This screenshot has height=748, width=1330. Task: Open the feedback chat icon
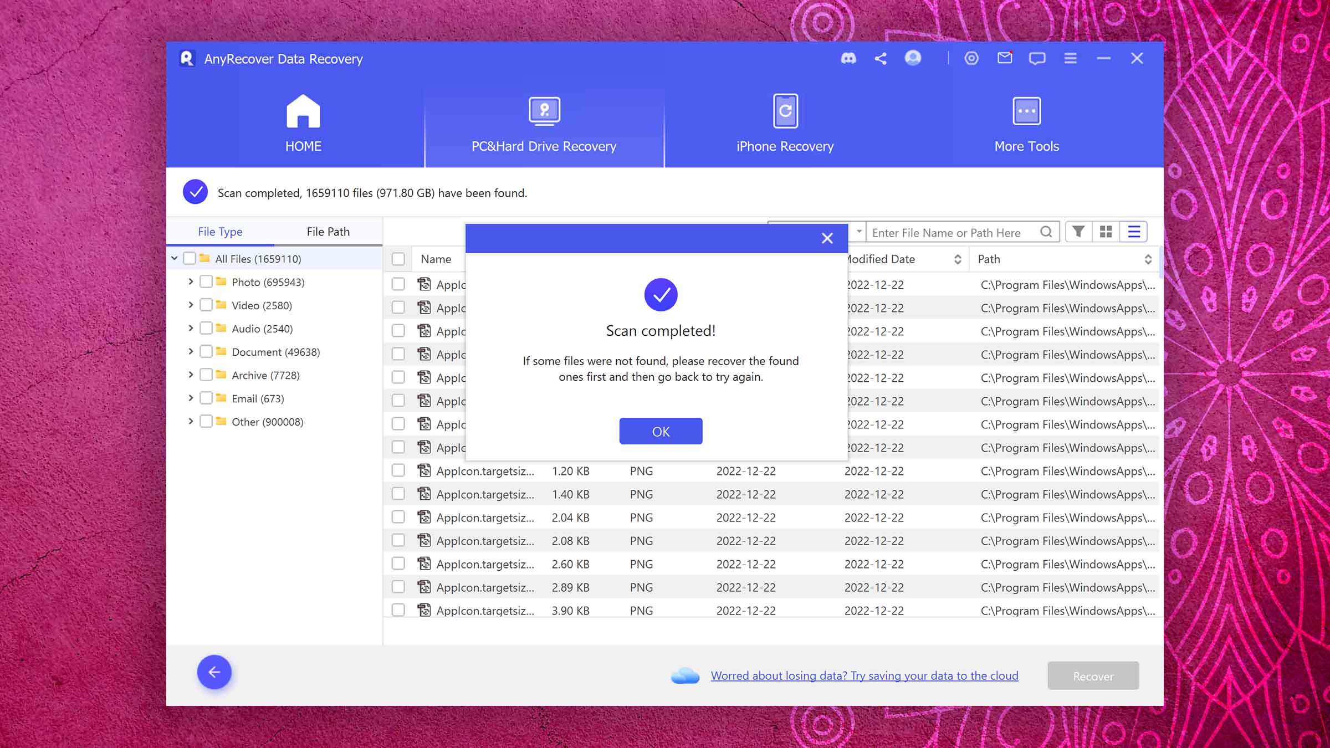pos(1037,58)
